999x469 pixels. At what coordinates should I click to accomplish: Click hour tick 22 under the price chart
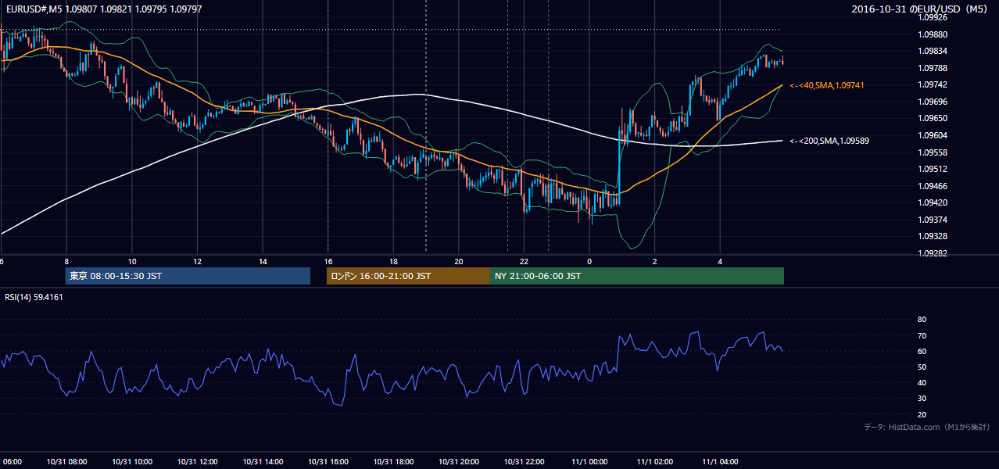point(524,261)
